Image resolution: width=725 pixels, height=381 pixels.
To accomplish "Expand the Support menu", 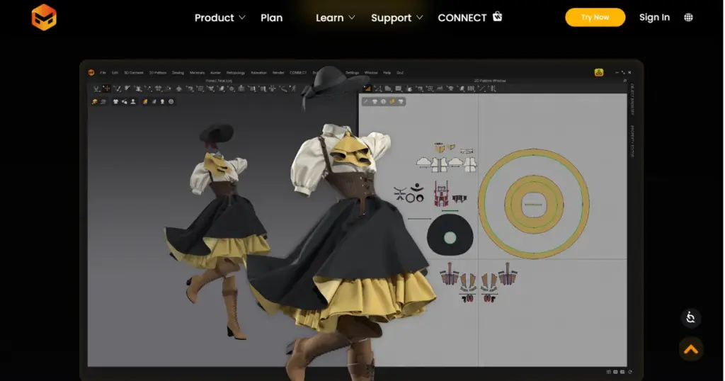I will [x=396, y=18].
